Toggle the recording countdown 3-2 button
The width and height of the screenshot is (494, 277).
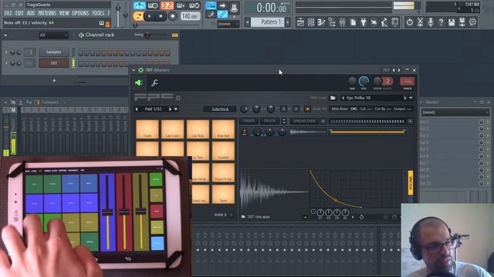tap(167, 5)
